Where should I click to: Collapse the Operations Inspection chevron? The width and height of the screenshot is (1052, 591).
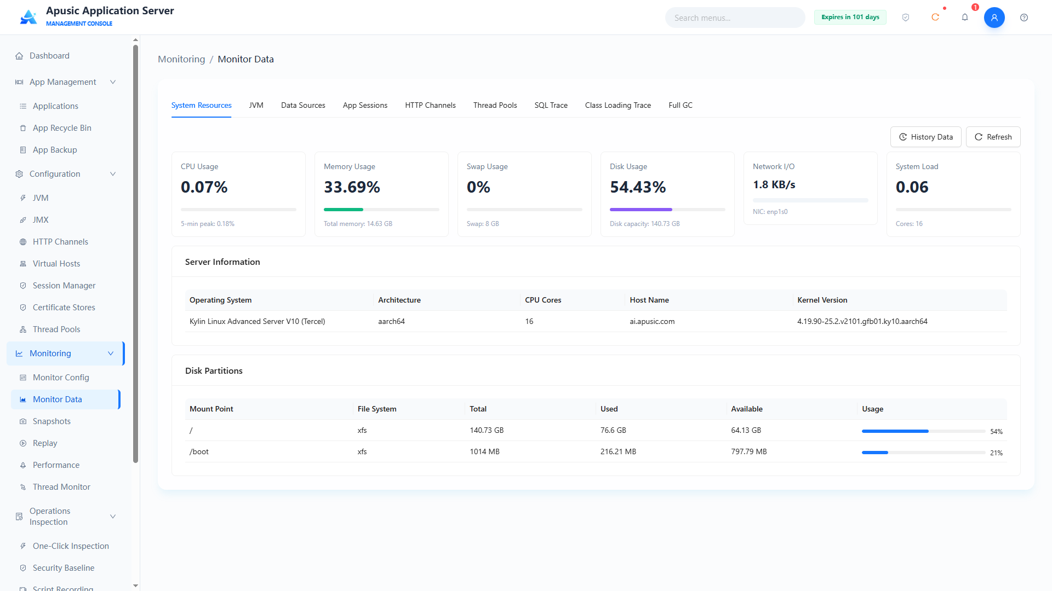113,517
